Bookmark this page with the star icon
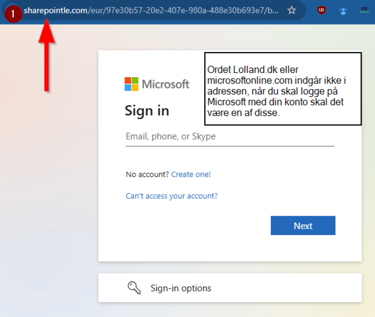This screenshot has height=317, width=375. [x=292, y=10]
